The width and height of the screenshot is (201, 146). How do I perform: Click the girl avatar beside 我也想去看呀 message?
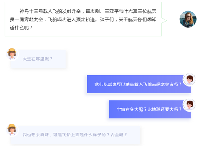click(x=12, y=130)
